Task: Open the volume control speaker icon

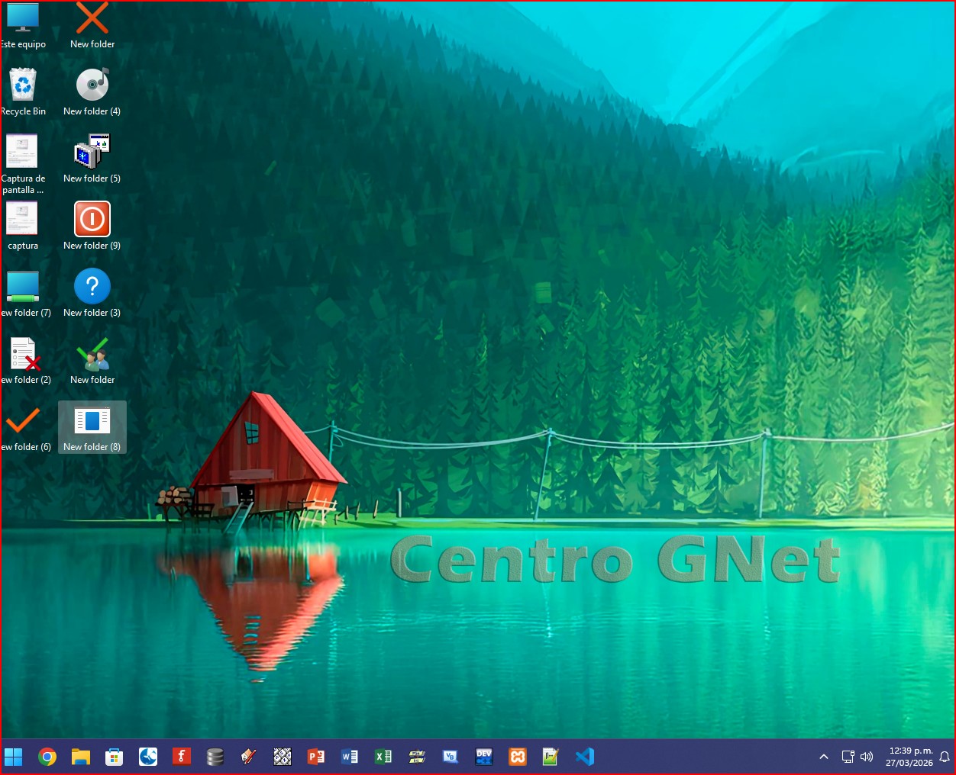Action: pos(867,757)
